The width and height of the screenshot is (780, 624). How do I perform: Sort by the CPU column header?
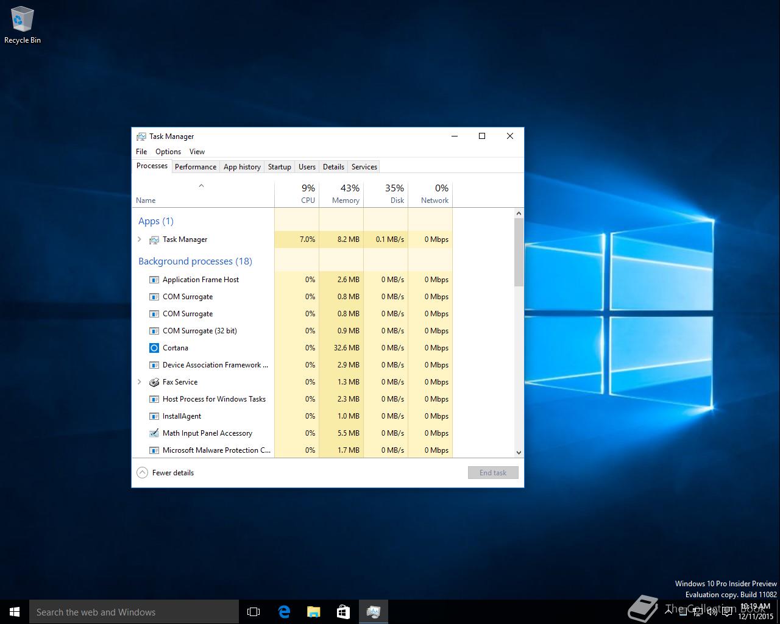(297, 194)
